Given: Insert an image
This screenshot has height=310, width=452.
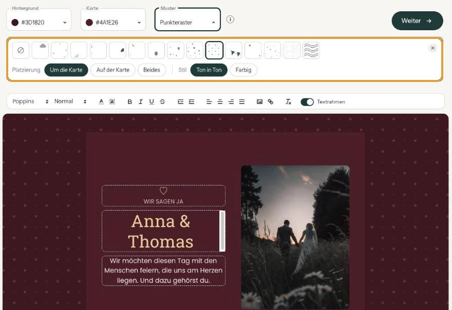Looking at the screenshot, I should pyautogui.click(x=260, y=101).
